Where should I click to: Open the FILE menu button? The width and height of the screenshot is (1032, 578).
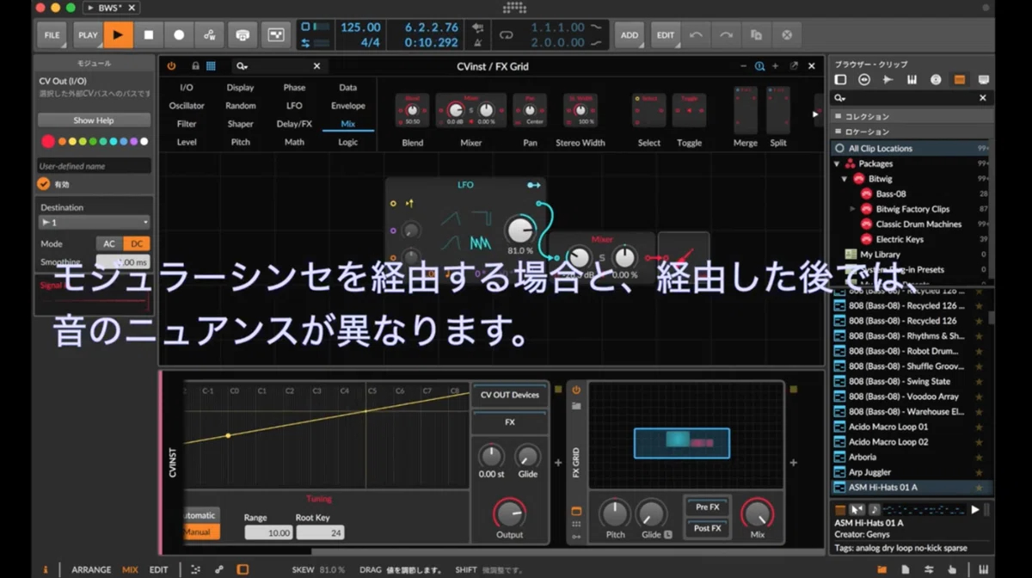[52, 35]
